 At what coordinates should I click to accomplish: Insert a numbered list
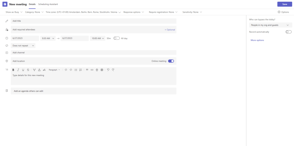81,70
